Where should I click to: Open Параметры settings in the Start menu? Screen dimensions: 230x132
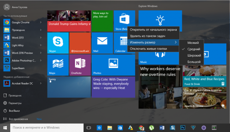coord(12,103)
